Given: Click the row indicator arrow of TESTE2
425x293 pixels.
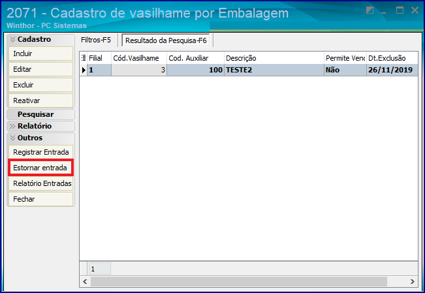Looking at the screenshot, I should [x=84, y=70].
